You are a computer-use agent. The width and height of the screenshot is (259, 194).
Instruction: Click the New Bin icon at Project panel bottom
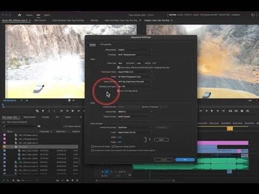[67, 180]
